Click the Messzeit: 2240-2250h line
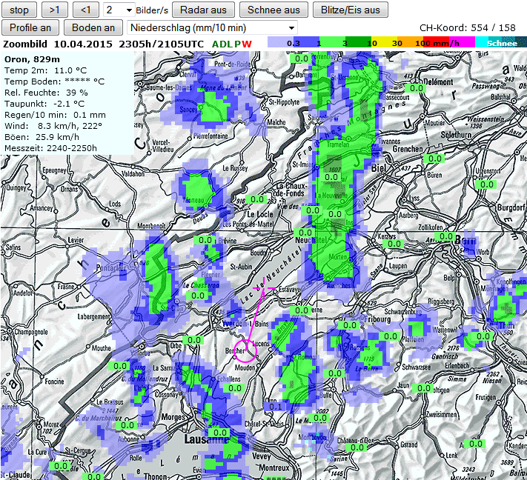Screen dimensions: 527x480 [x=50, y=148]
